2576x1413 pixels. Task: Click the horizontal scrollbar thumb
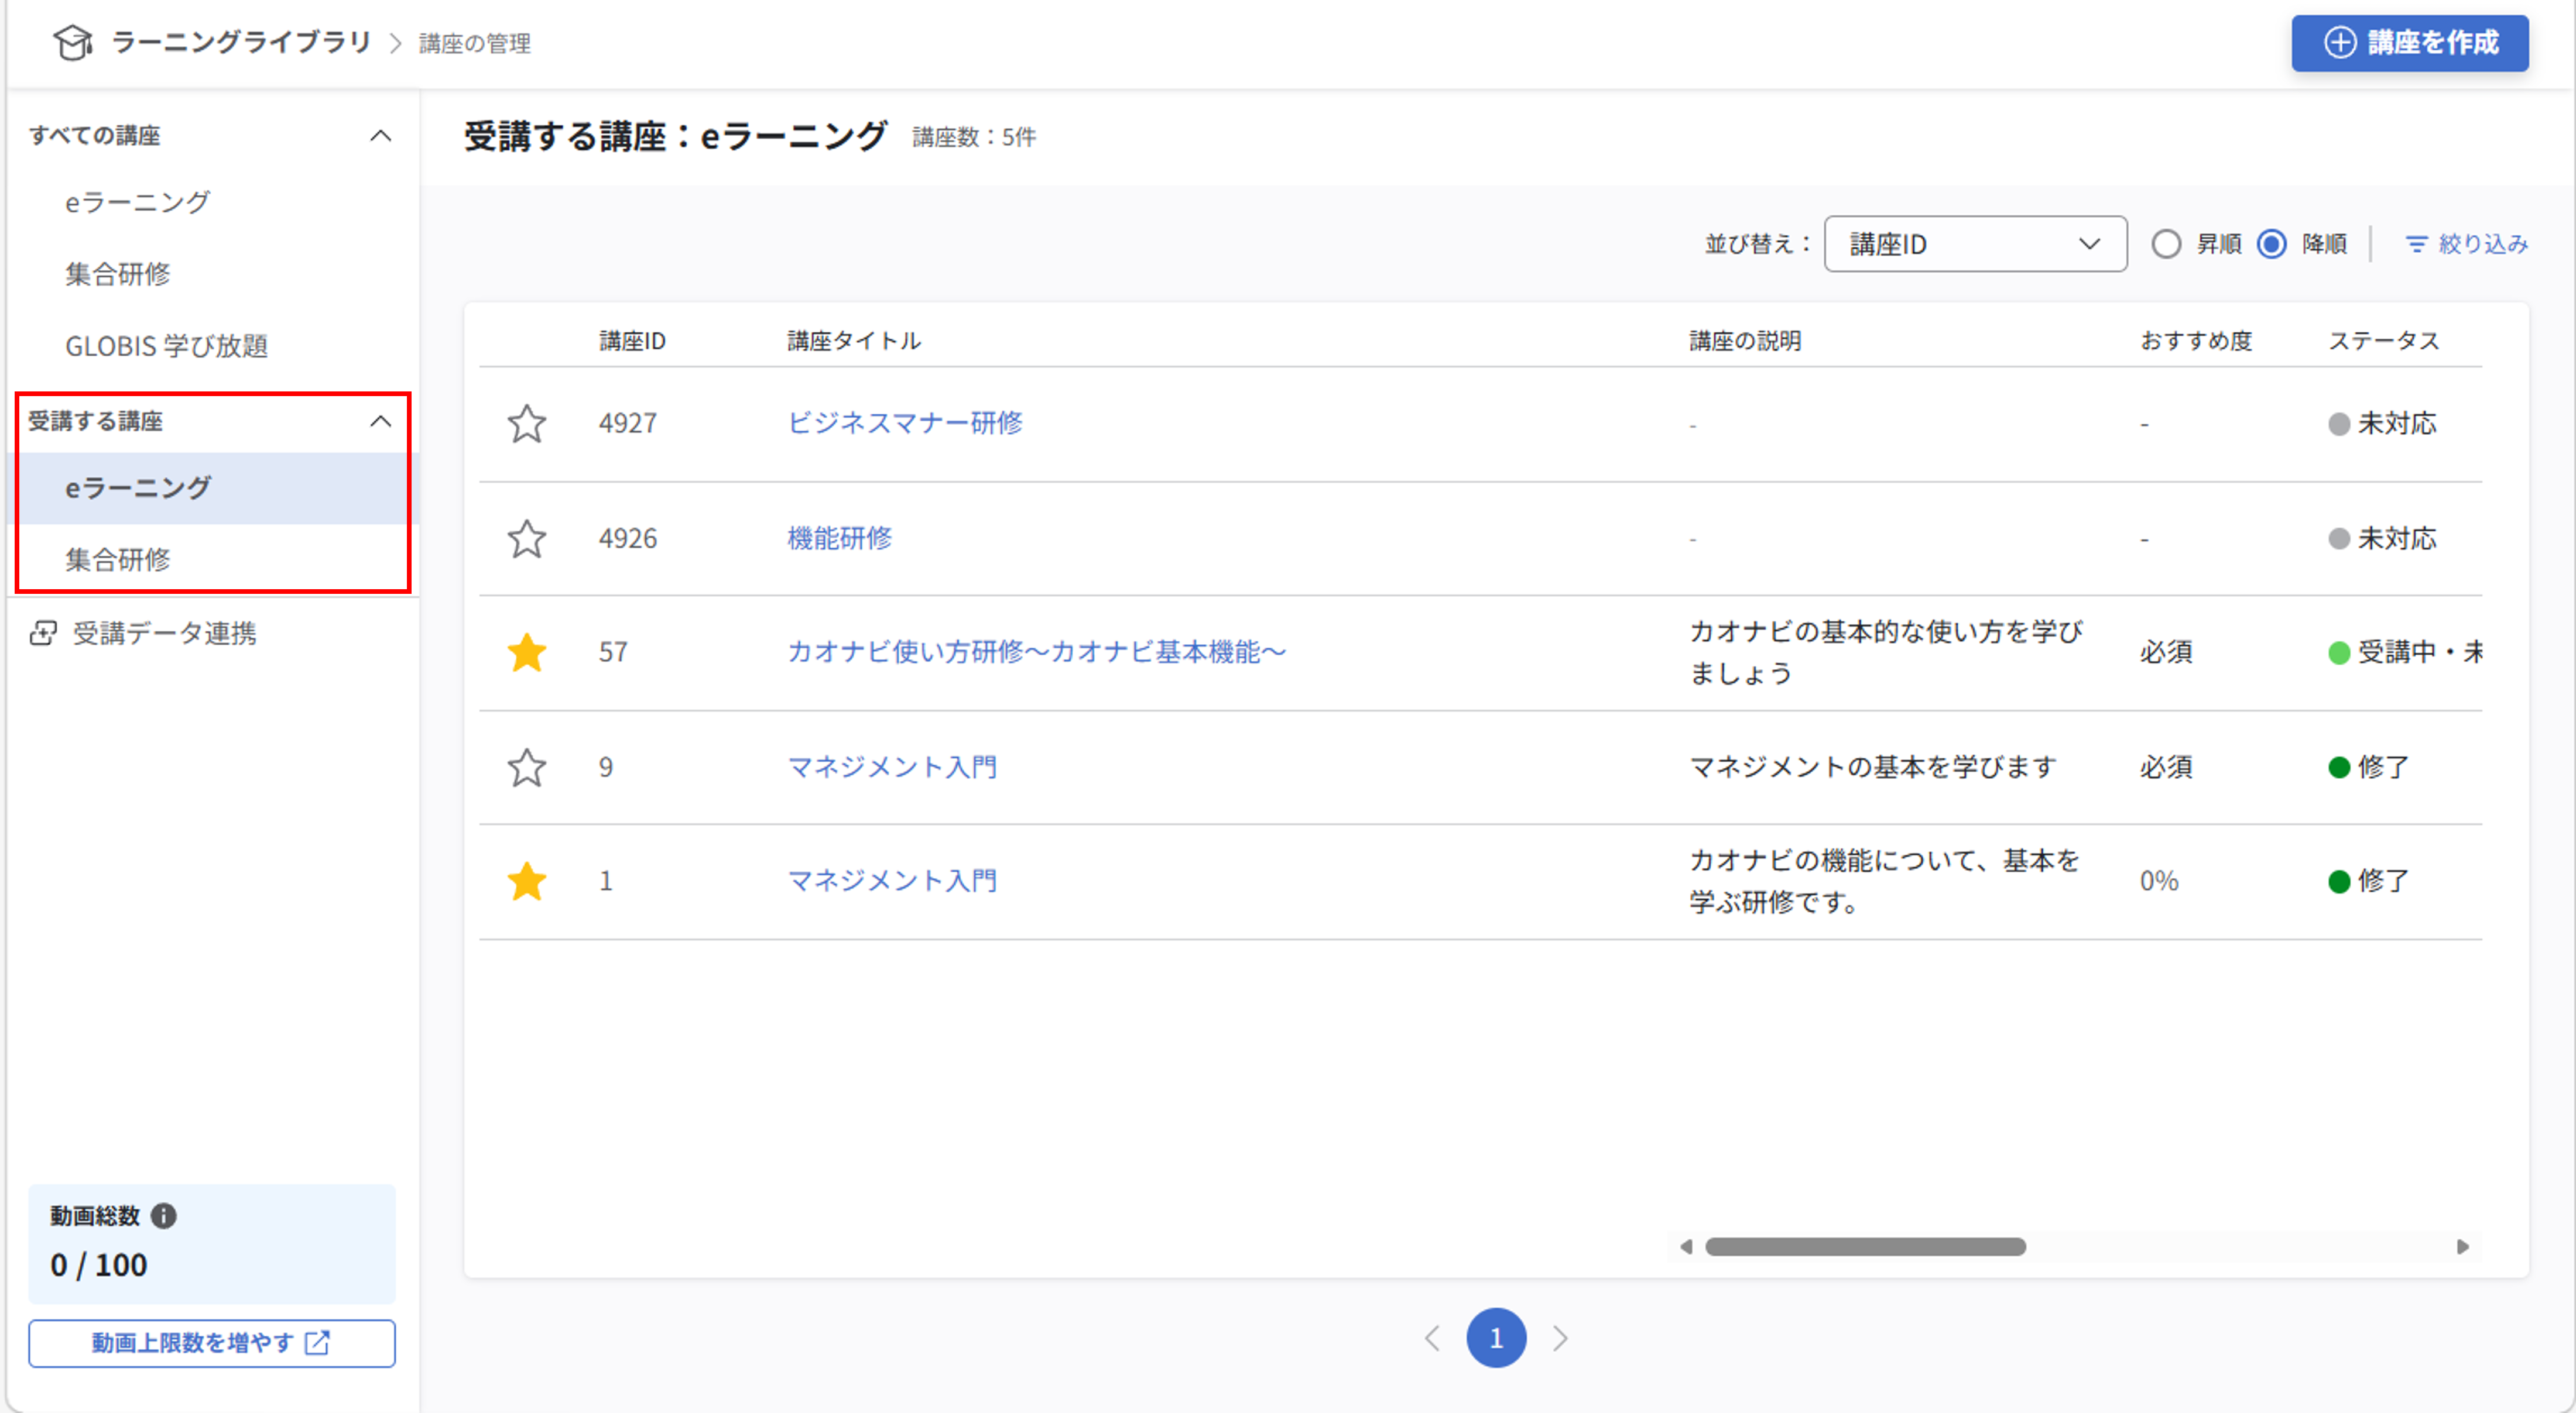[1865, 1246]
